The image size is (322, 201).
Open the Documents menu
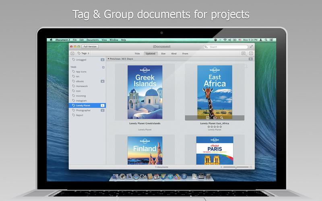[93, 40]
